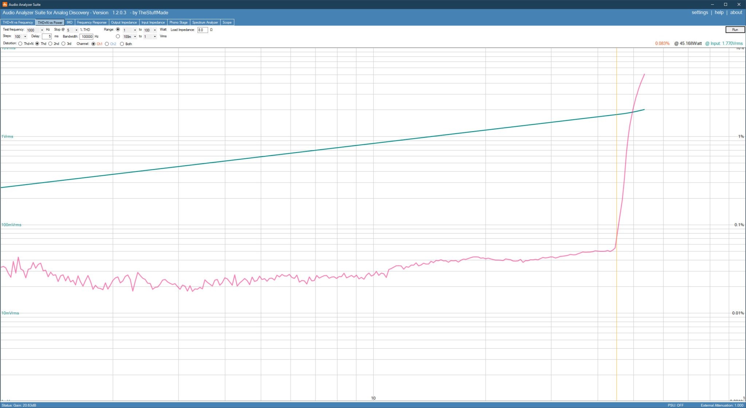Click the 0.1% right axis label
Image resolution: width=746 pixels, height=408 pixels.
coord(739,225)
